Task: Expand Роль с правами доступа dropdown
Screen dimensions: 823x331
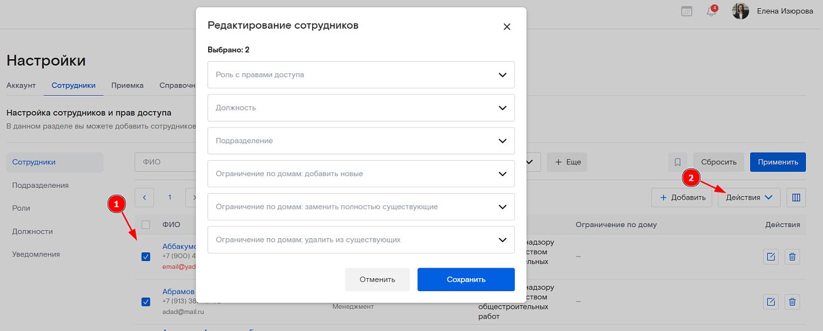Action: click(361, 75)
